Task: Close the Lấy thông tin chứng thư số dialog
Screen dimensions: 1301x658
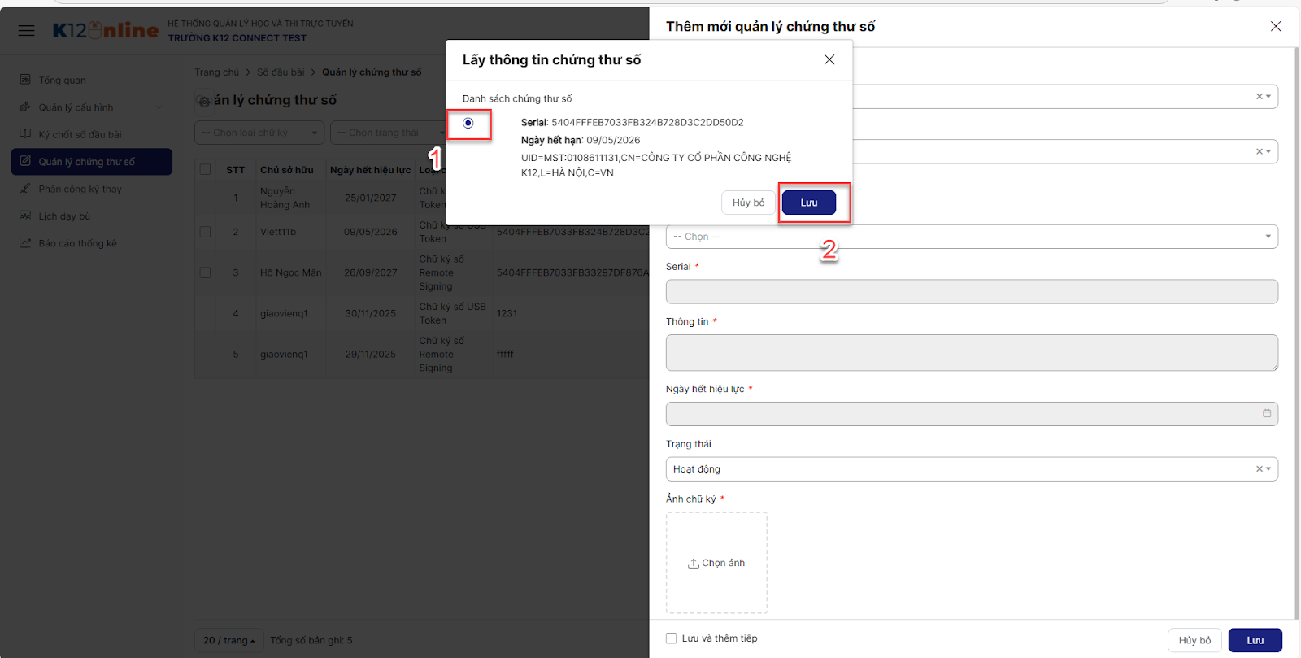Action: pyautogui.click(x=829, y=60)
